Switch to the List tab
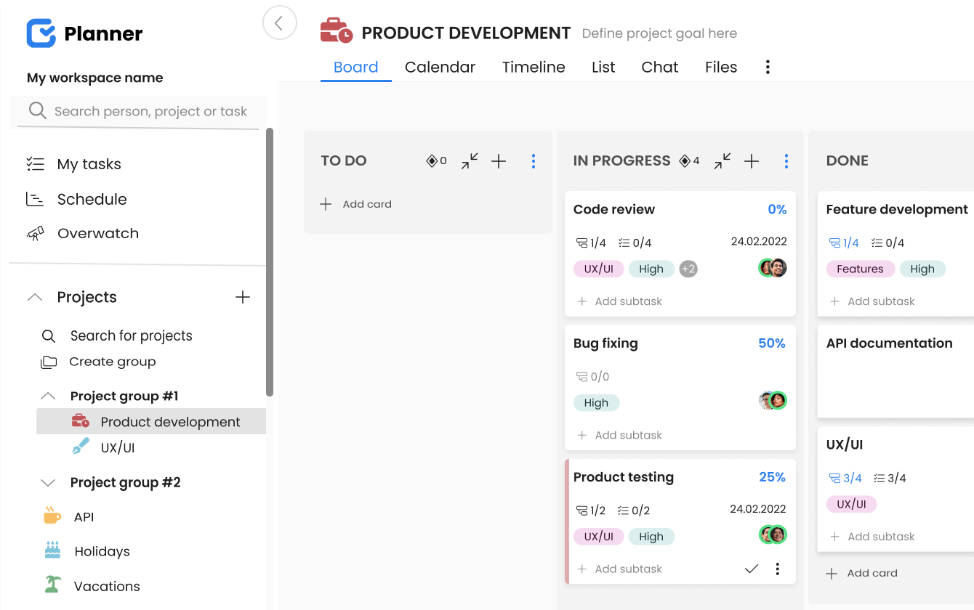974x610 pixels. click(603, 68)
